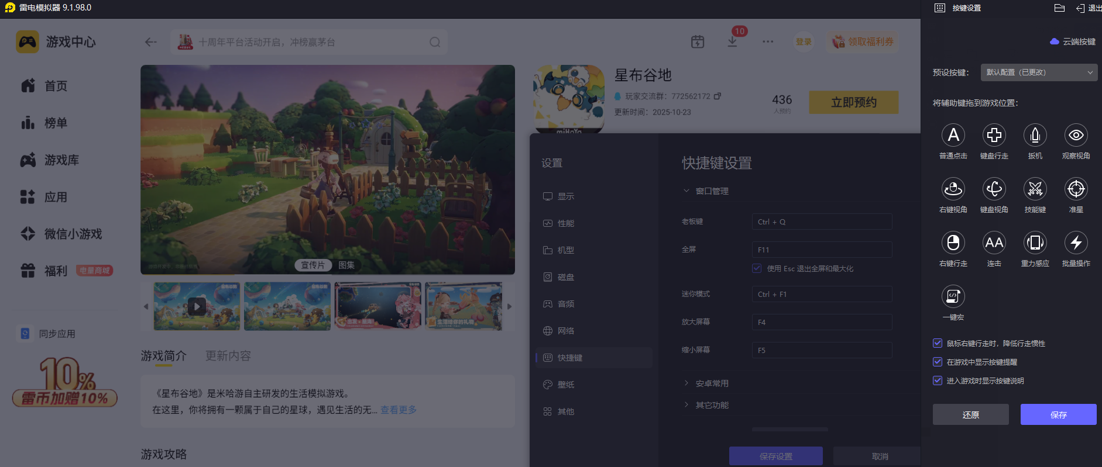Open 显示 settings category
The image size is (1102, 467).
[x=594, y=196]
